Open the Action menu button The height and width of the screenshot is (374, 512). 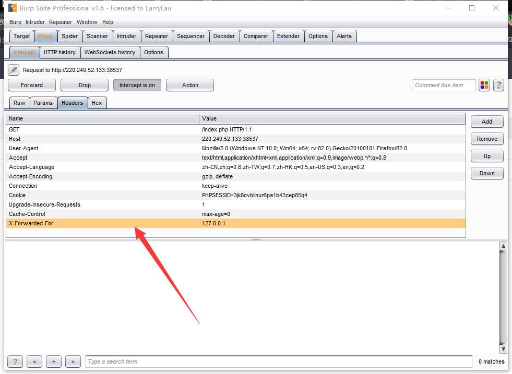click(x=190, y=85)
